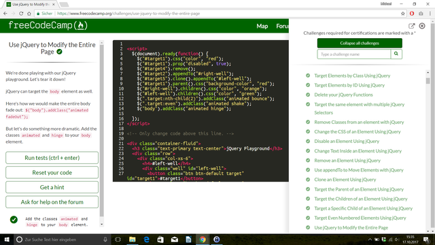Open File Explorer from taskbar
Image resolution: width=435 pixels, height=245 pixels.
[133, 240]
